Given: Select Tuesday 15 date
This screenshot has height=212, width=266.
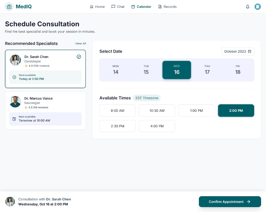Looking at the screenshot, I should [x=146, y=70].
